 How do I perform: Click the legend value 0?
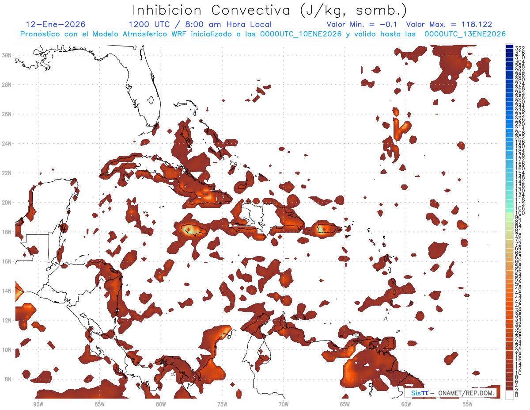517,395
